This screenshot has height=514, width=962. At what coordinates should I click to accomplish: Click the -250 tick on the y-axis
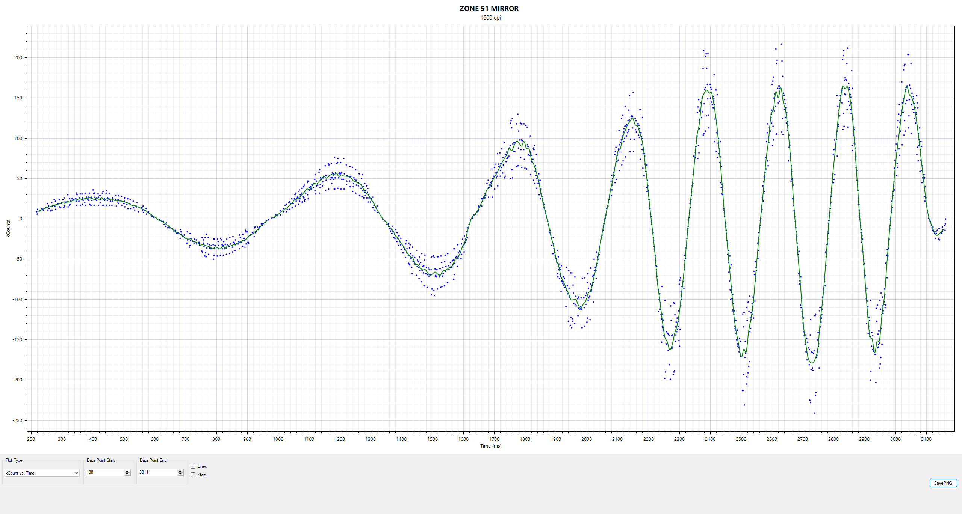pos(17,420)
